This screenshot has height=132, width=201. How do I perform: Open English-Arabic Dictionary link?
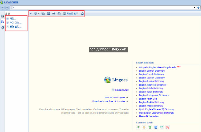[151, 106]
